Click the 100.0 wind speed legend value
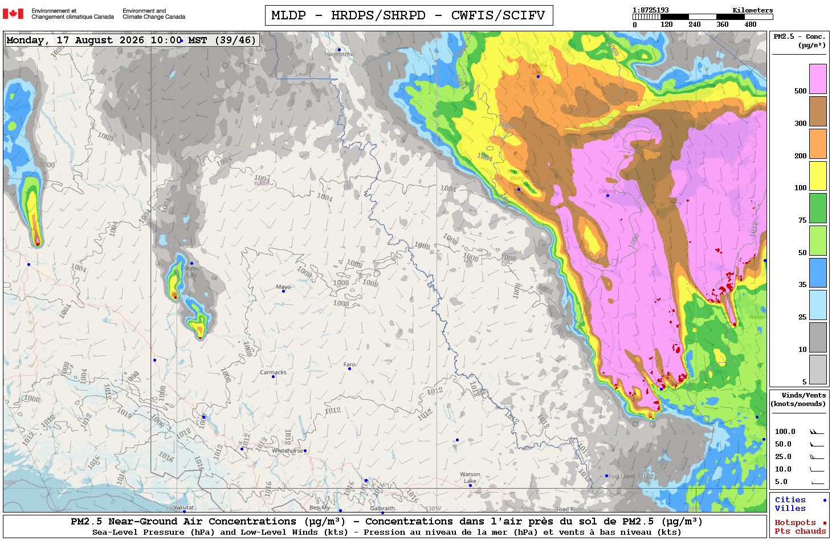The width and height of the screenshot is (832, 541). [x=785, y=432]
